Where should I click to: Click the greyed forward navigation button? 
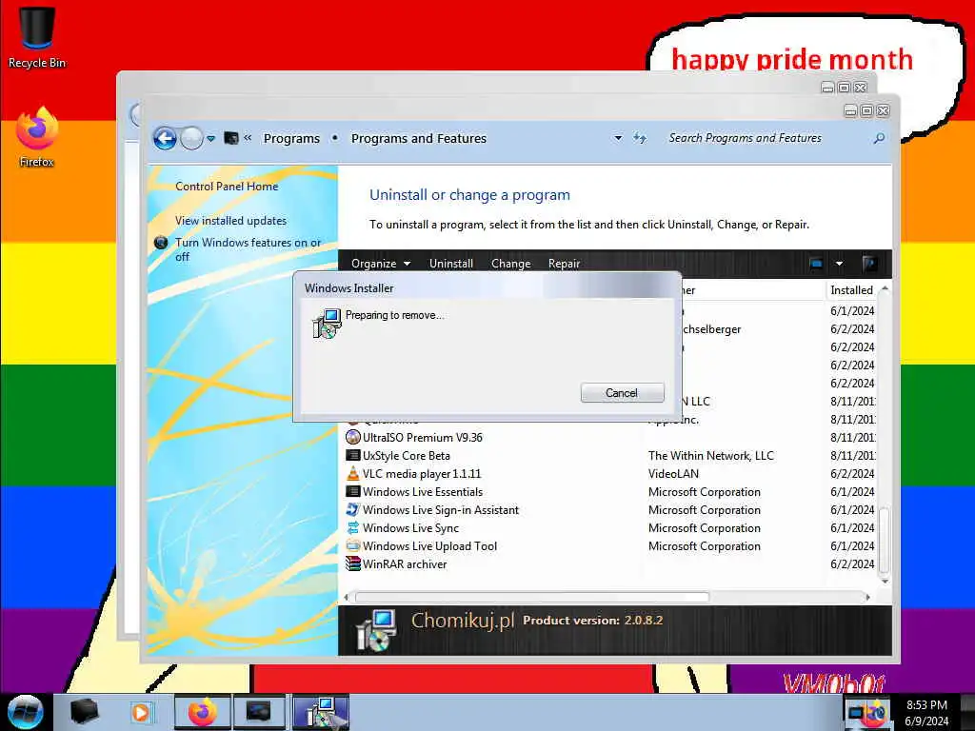point(191,138)
